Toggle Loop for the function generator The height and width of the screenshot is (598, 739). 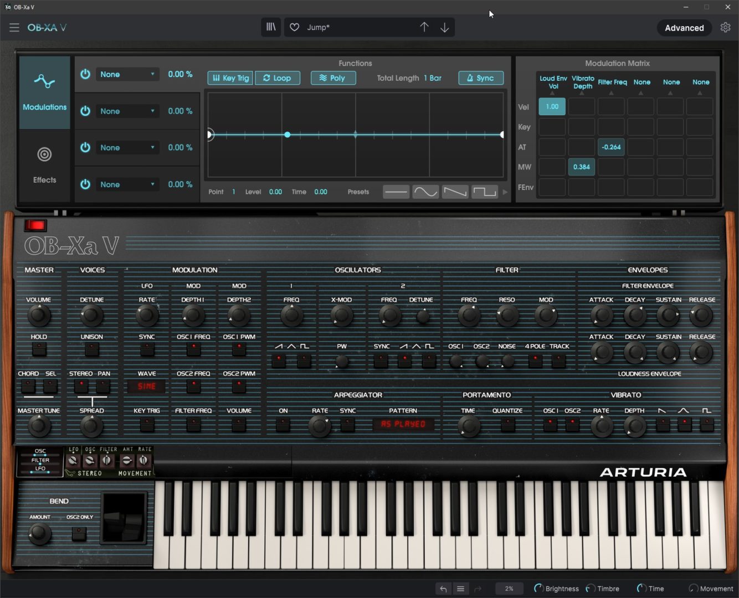click(277, 78)
